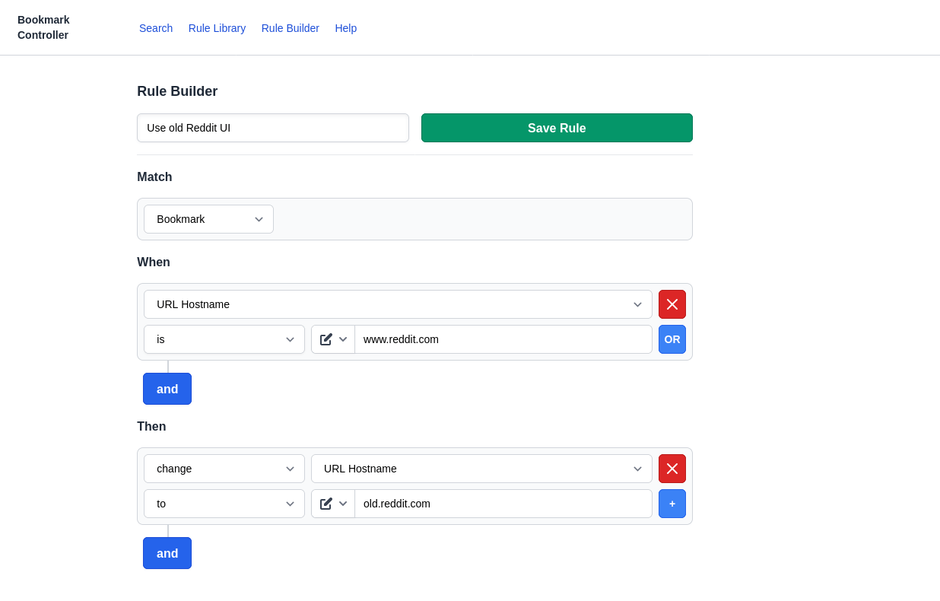Click the rule name field 'Use old Reddit UI'
The image size is (940, 601).
click(273, 128)
